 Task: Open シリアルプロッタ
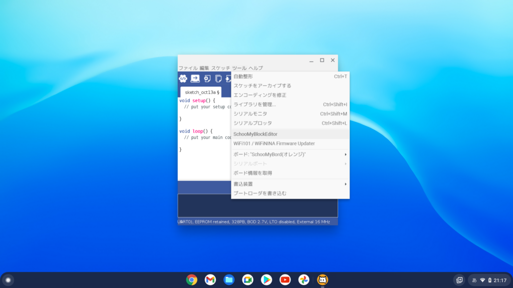click(x=290, y=123)
